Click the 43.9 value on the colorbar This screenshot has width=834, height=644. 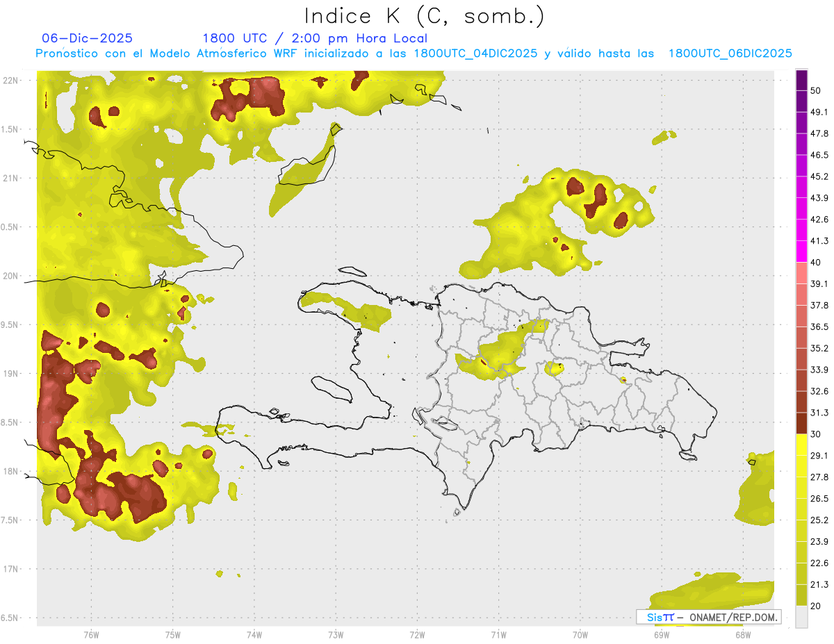[819, 198]
